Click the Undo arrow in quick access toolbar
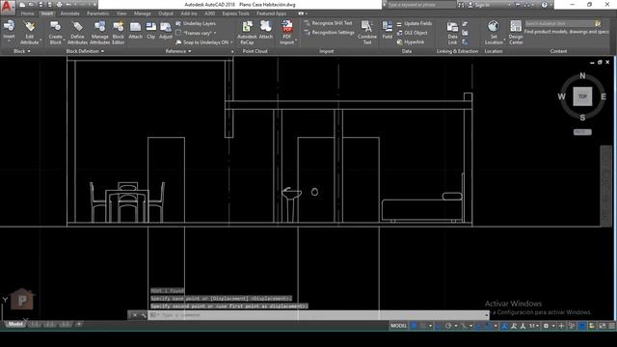 tap(69, 5)
